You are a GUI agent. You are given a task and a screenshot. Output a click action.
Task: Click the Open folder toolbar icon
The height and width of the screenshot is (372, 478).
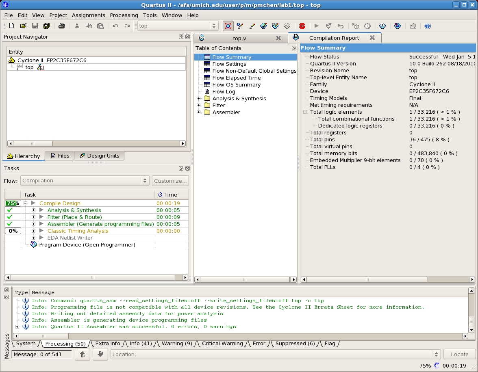pyautogui.click(x=23, y=26)
